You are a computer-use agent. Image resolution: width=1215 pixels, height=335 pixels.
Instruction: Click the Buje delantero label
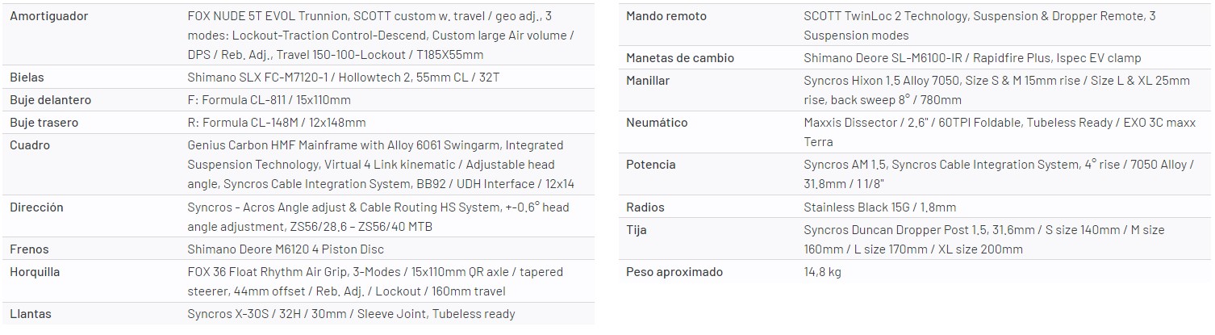point(50,100)
